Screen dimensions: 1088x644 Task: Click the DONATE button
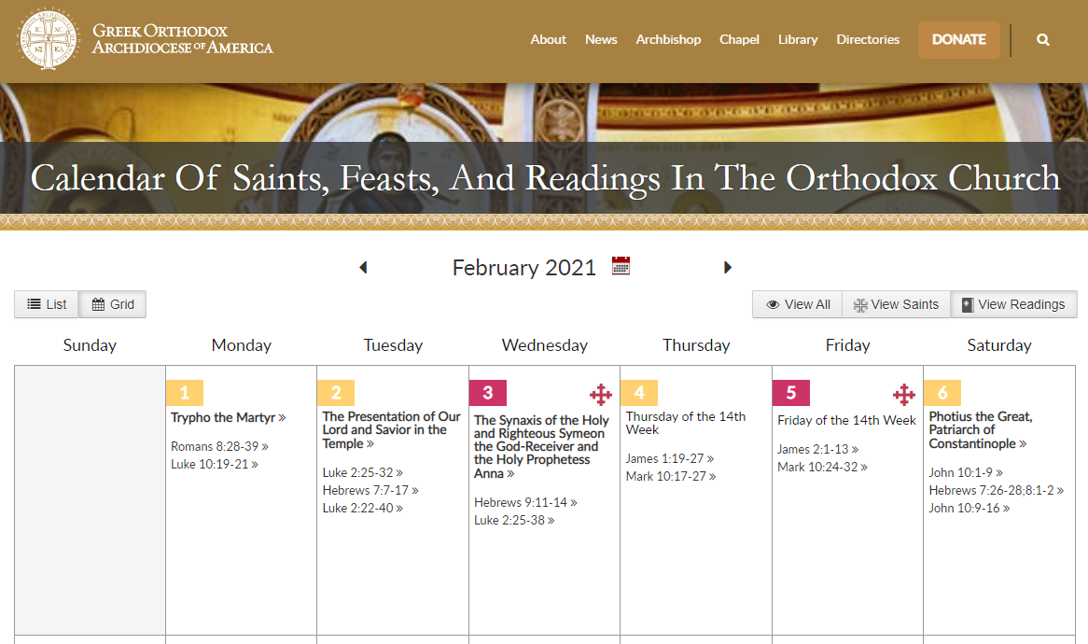coord(959,39)
